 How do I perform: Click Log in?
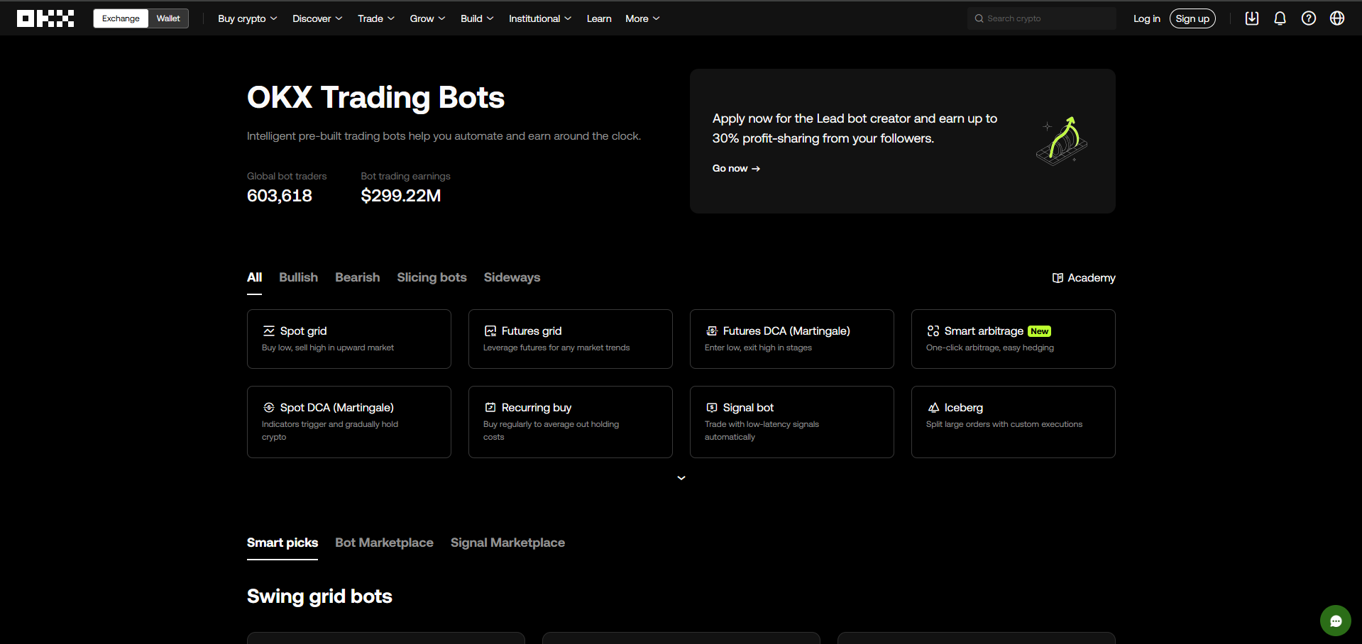(x=1146, y=18)
